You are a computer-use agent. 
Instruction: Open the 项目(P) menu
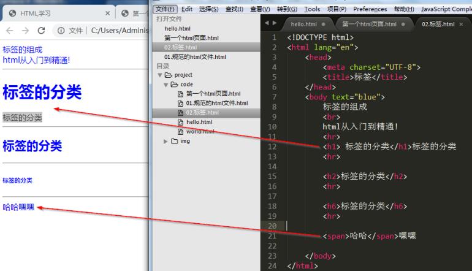(337, 9)
